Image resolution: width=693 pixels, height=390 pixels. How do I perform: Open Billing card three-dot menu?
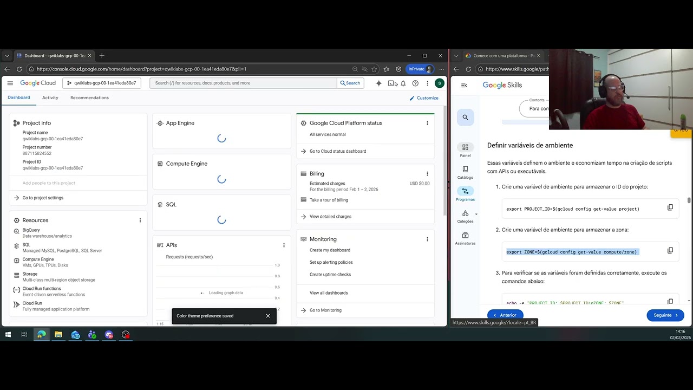[427, 174]
